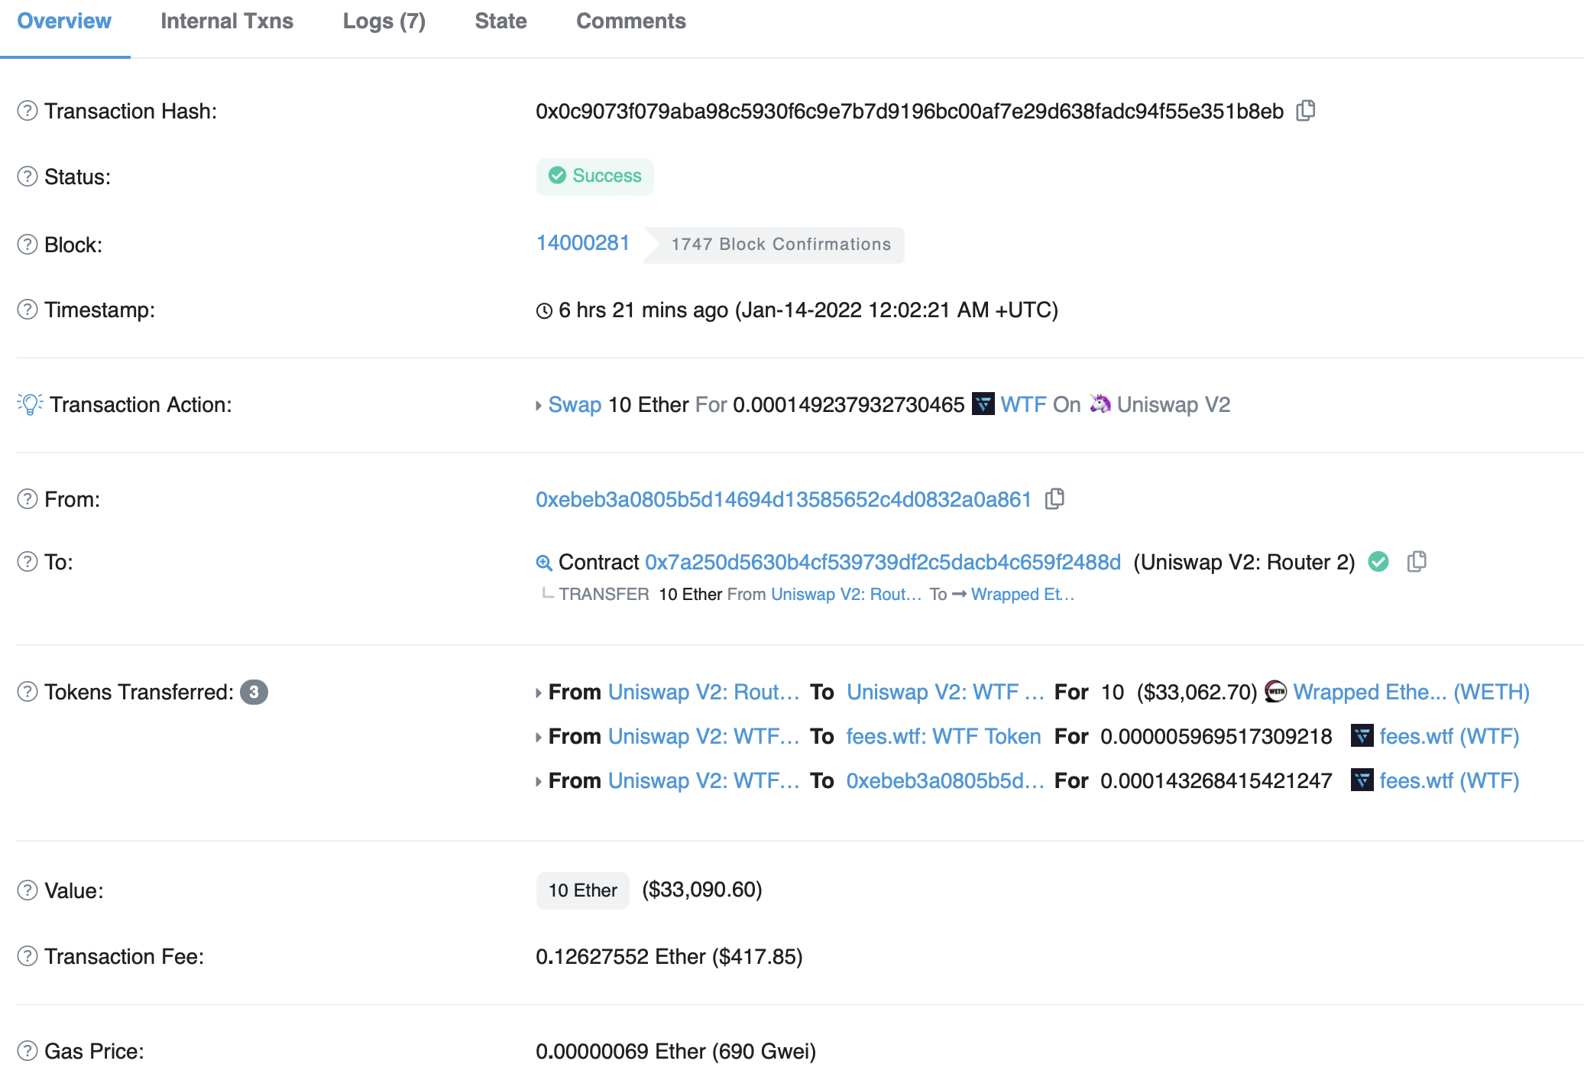Expand the WETH token transfer row arrow
This screenshot has height=1077, width=1584.
point(539,693)
